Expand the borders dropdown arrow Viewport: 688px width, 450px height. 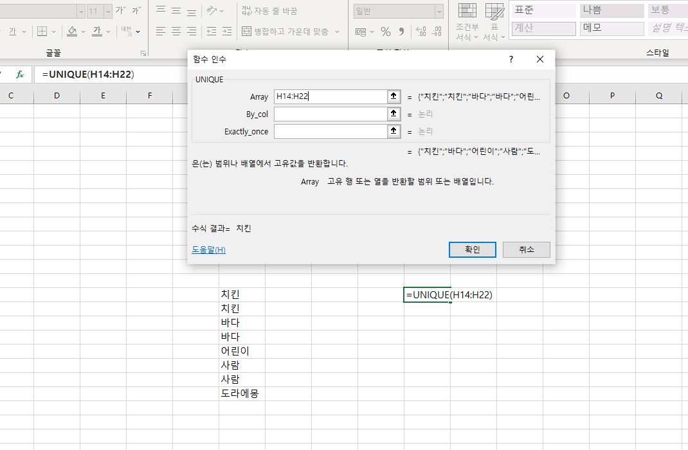(53, 32)
